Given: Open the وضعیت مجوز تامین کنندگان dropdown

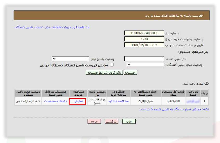Looking at the screenshot, I should (145, 65).
